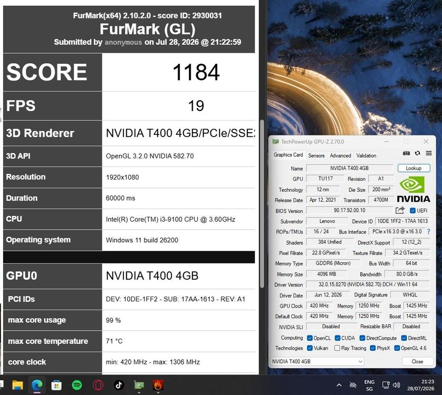Screen dimensions: 442x395
Task: Toggle the OpenGL 4.6 checkbox
Action: pyautogui.click(x=397, y=348)
